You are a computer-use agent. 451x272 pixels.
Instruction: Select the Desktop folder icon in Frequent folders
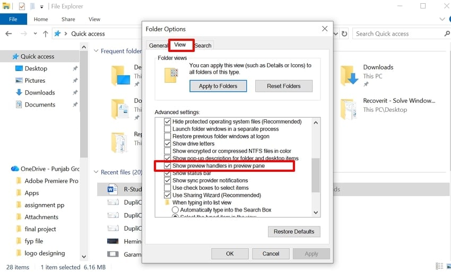pyautogui.click(x=120, y=76)
